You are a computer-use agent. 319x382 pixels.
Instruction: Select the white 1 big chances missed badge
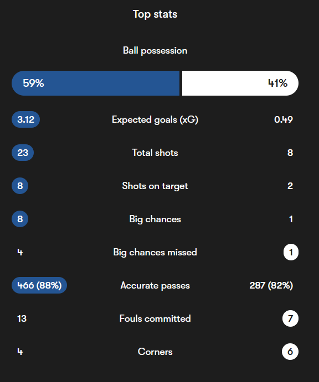pyautogui.click(x=291, y=252)
